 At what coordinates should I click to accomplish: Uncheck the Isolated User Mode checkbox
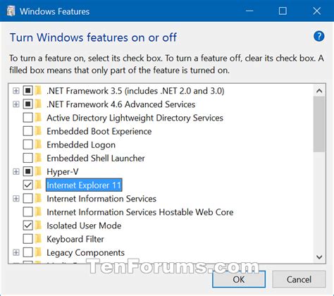click(x=27, y=226)
